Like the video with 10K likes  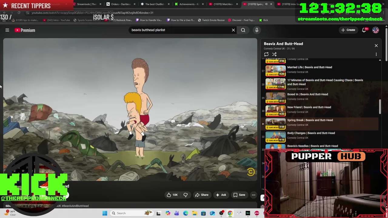pyautogui.click(x=172, y=195)
